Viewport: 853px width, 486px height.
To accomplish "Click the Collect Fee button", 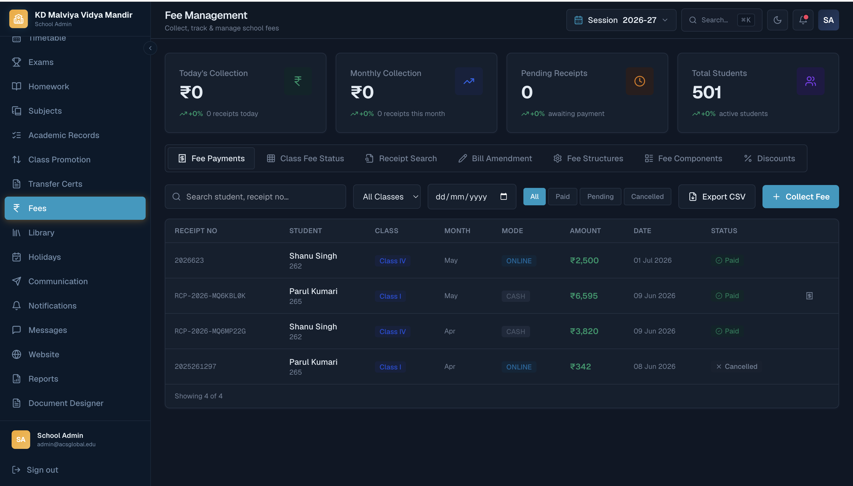I will pos(800,197).
